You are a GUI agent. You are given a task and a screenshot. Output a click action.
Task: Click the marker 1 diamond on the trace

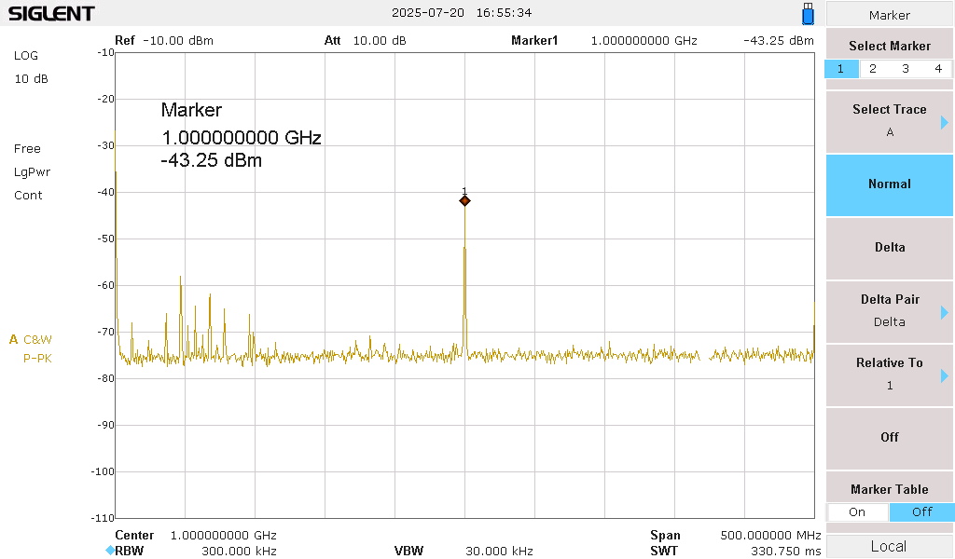464,200
